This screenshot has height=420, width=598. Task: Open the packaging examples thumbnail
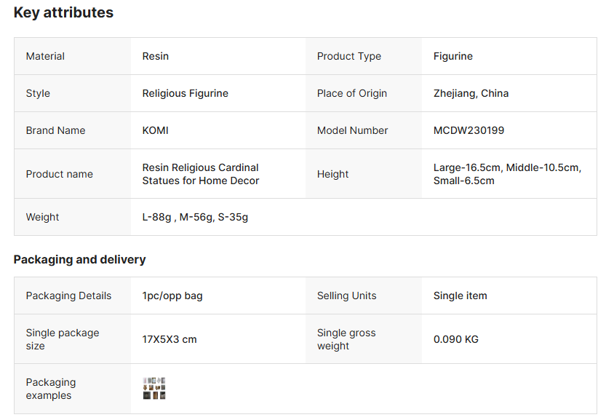click(x=154, y=389)
